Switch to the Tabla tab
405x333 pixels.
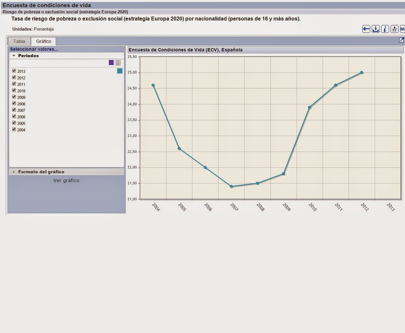(x=19, y=41)
